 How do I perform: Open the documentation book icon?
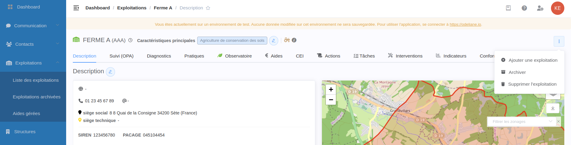click(x=508, y=8)
